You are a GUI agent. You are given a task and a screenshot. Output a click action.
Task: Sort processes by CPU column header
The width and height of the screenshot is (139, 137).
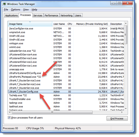[x=70, y=24]
